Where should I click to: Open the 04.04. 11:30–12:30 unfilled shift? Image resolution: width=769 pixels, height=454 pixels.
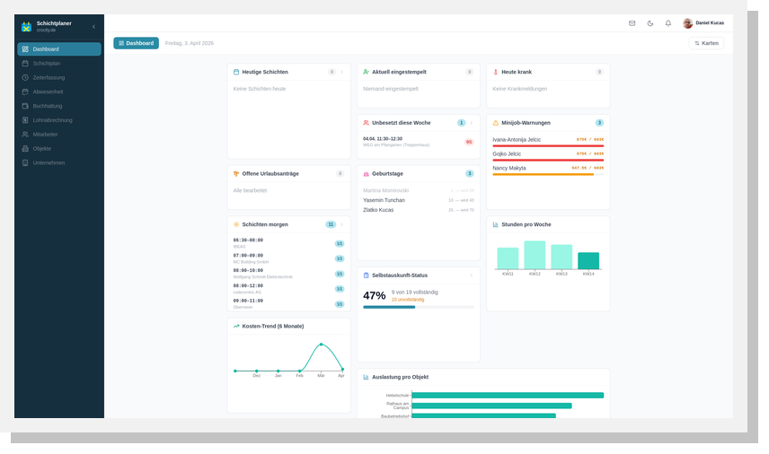419,142
